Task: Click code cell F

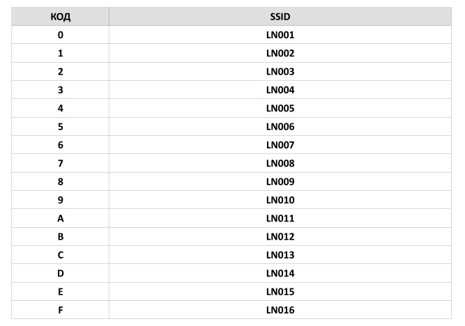Action: pos(60,310)
